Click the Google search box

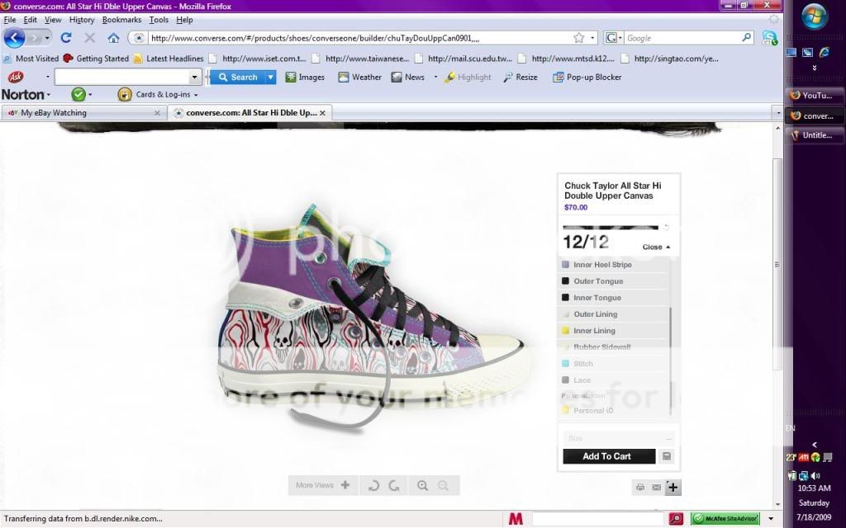click(683, 38)
